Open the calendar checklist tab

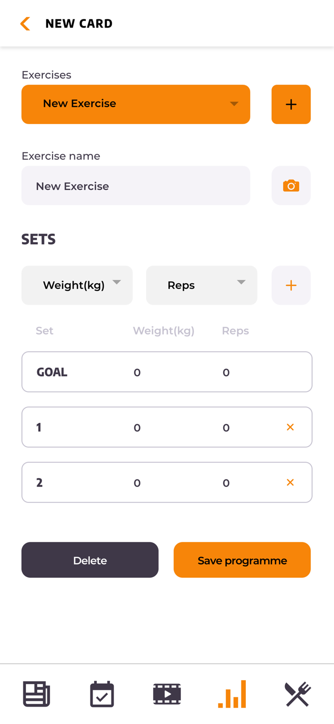click(x=102, y=694)
